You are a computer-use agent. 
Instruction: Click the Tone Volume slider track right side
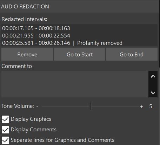(115, 106)
